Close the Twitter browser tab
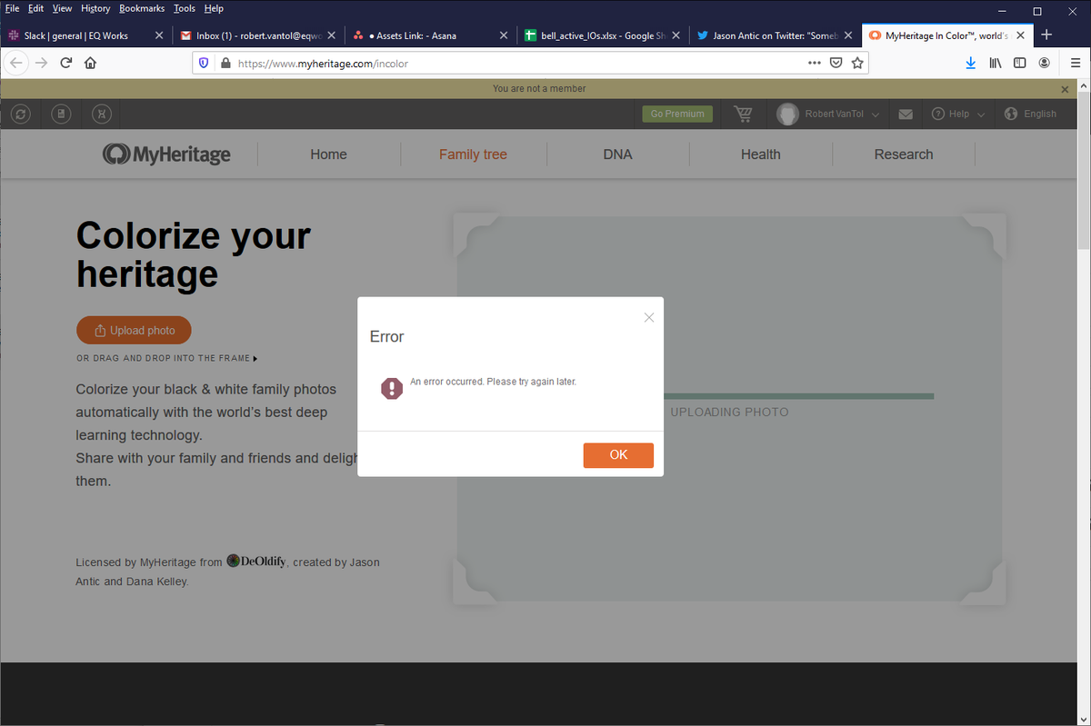Image resolution: width=1091 pixels, height=726 pixels. (846, 35)
